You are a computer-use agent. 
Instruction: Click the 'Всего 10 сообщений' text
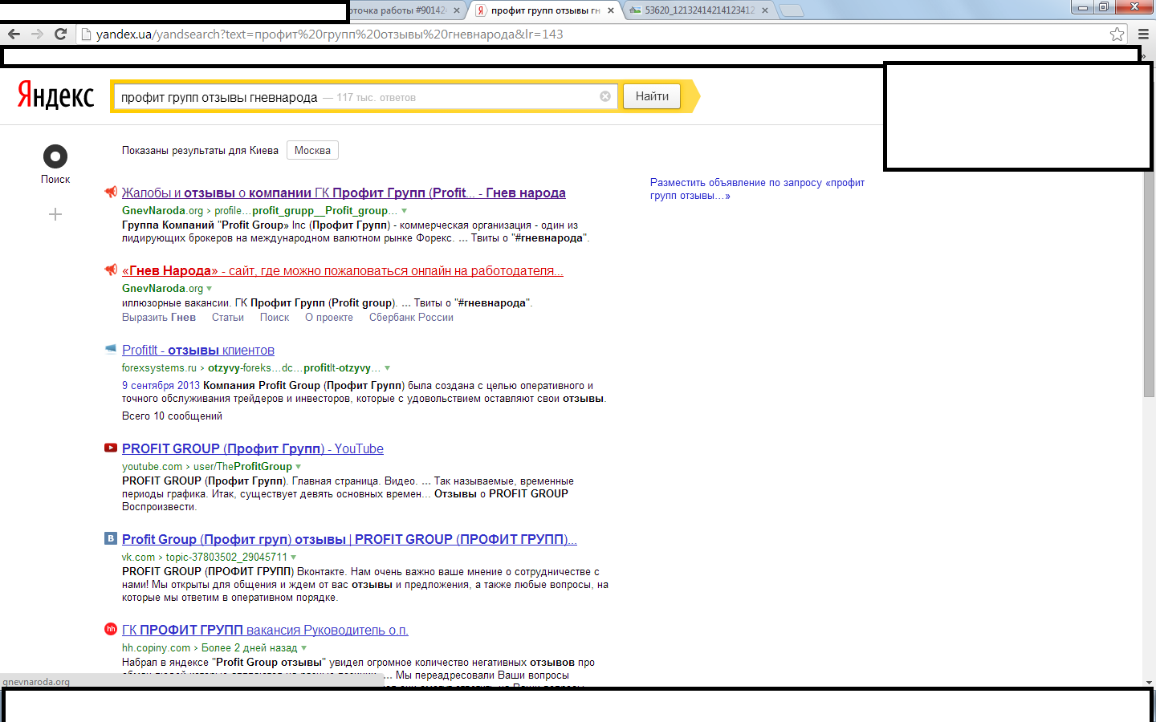pos(172,416)
